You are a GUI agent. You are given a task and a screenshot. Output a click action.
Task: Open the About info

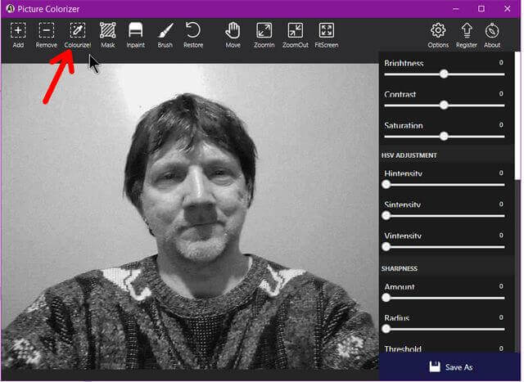tap(492, 31)
